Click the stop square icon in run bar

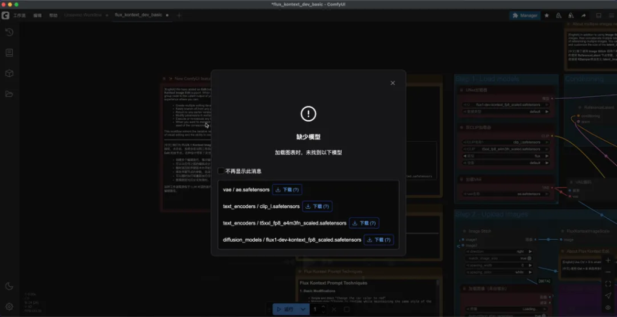346,309
